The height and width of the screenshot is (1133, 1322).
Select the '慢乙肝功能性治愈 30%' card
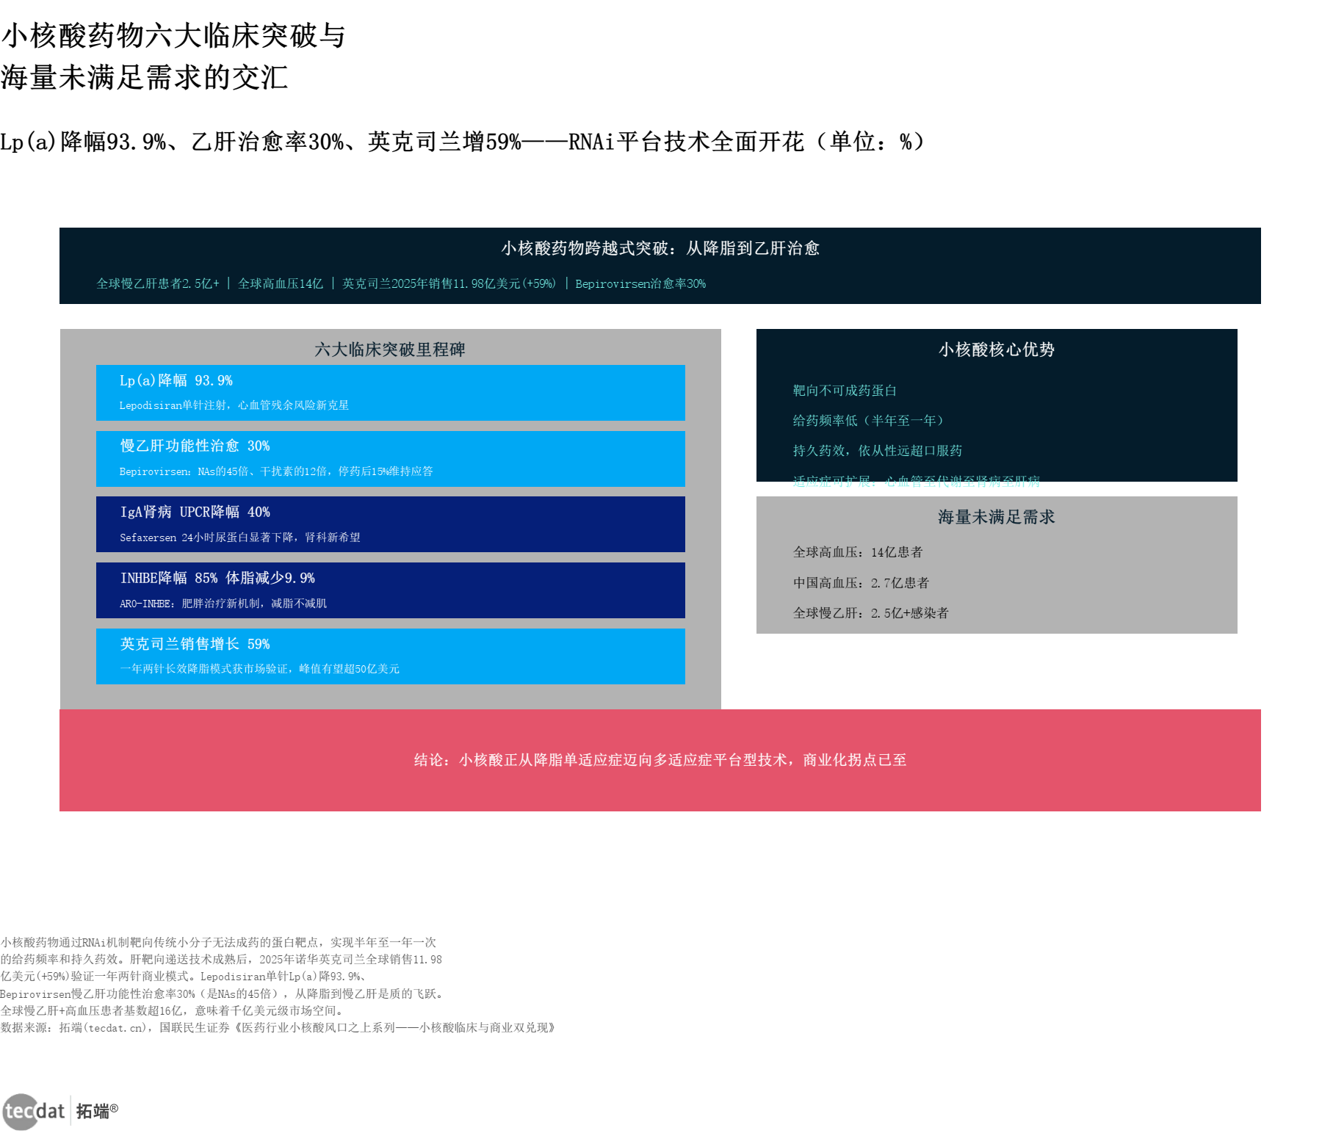click(x=391, y=459)
